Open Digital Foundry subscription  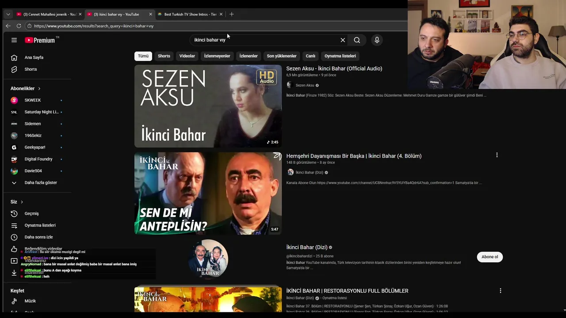pyautogui.click(x=38, y=159)
